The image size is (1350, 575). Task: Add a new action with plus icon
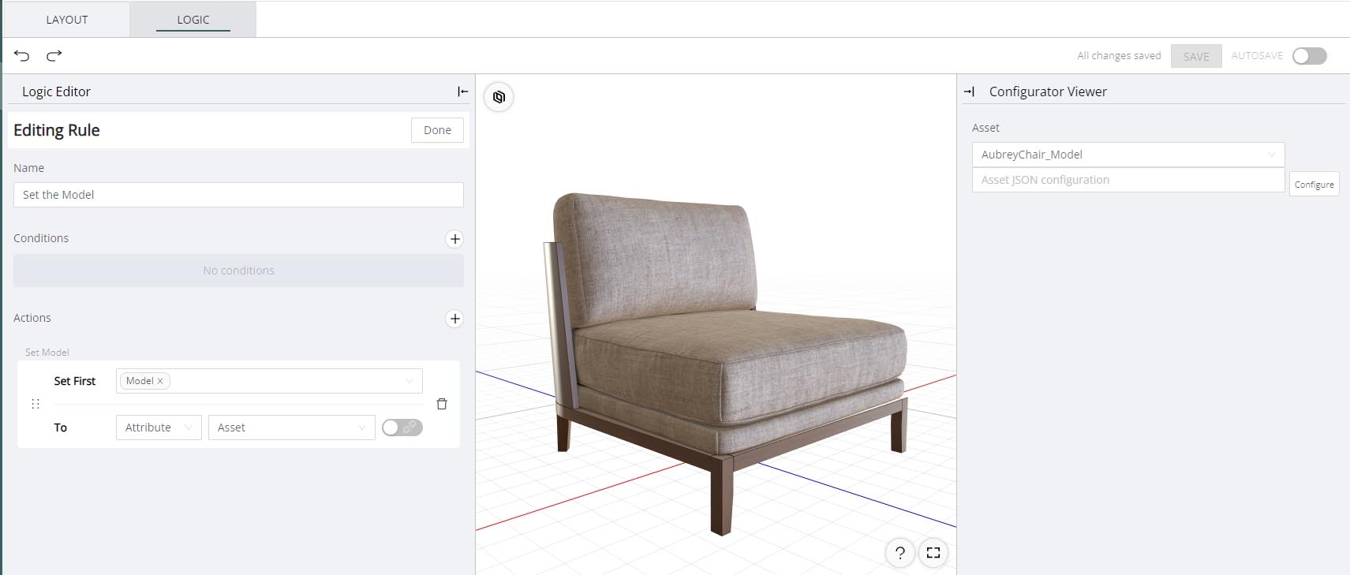[x=454, y=319]
